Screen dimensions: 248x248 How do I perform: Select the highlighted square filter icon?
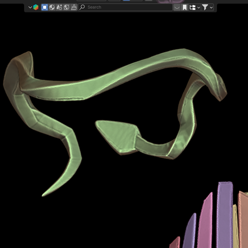[x=45, y=7]
